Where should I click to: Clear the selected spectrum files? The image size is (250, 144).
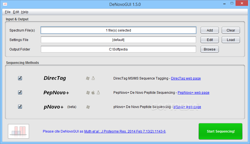pyautogui.click(x=231, y=30)
